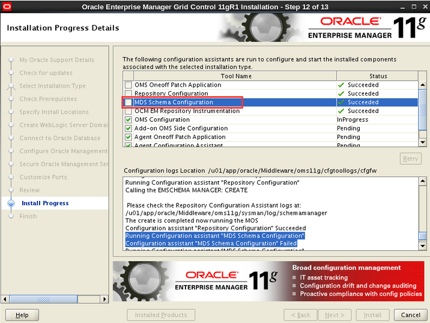Click the Retry button
Screen dimensions: 430x323
tap(410, 159)
